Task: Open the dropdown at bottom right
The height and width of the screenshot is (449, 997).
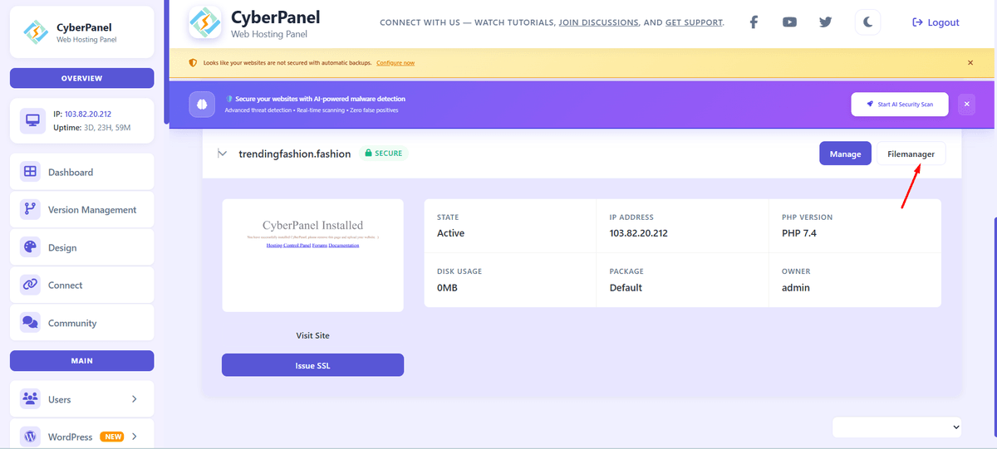Action: 896,427
